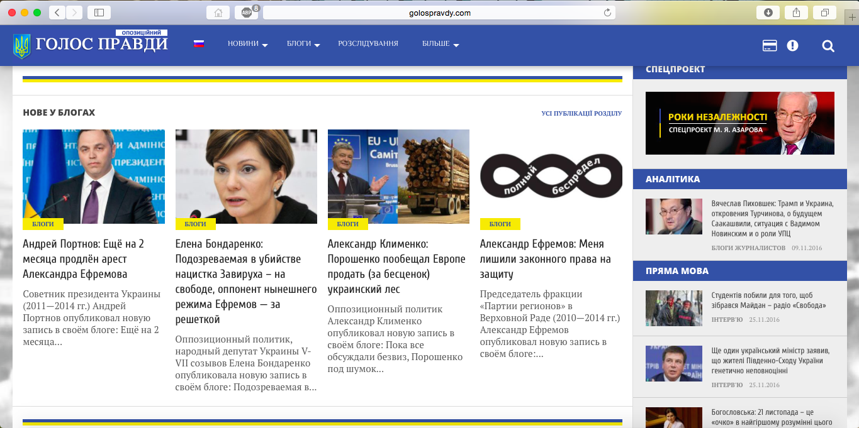The image size is (859, 428).
Task: Select ІНТЕРВ'Ю label under Студентів побили
Action: [727, 320]
